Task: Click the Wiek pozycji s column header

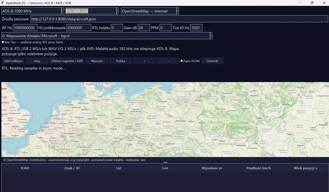Action: click(x=305, y=168)
